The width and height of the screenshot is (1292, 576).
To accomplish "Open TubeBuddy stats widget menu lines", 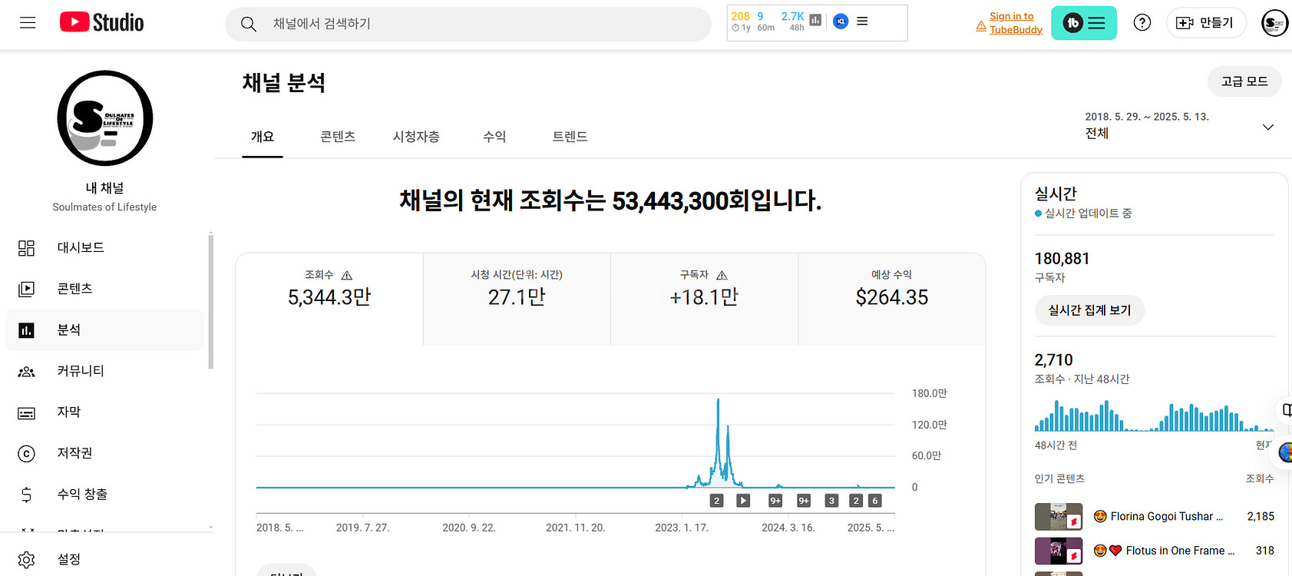I will click(862, 22).
